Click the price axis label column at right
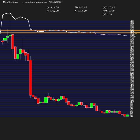Image resolution: width=140 pixels, height=140 pixels. [x=132, y=69]
